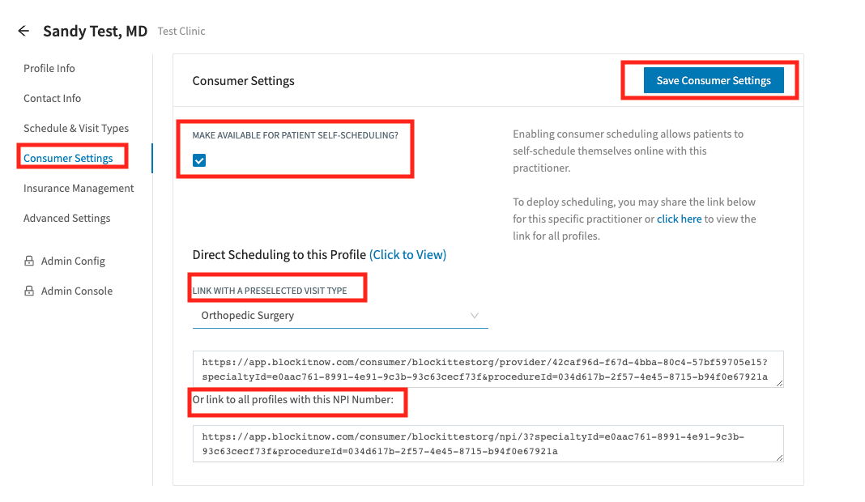The image size is (865, 502).
Task: Go to Schedule & Visit Types
Action: click(75, 128)
